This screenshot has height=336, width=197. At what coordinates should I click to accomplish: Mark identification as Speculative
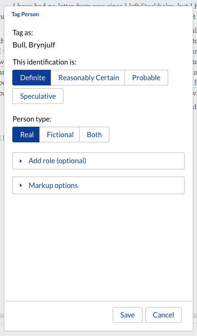(38, 96)
